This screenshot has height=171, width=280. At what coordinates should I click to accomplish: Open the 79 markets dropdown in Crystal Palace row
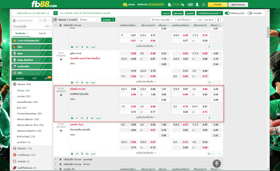tap(211, 118)
